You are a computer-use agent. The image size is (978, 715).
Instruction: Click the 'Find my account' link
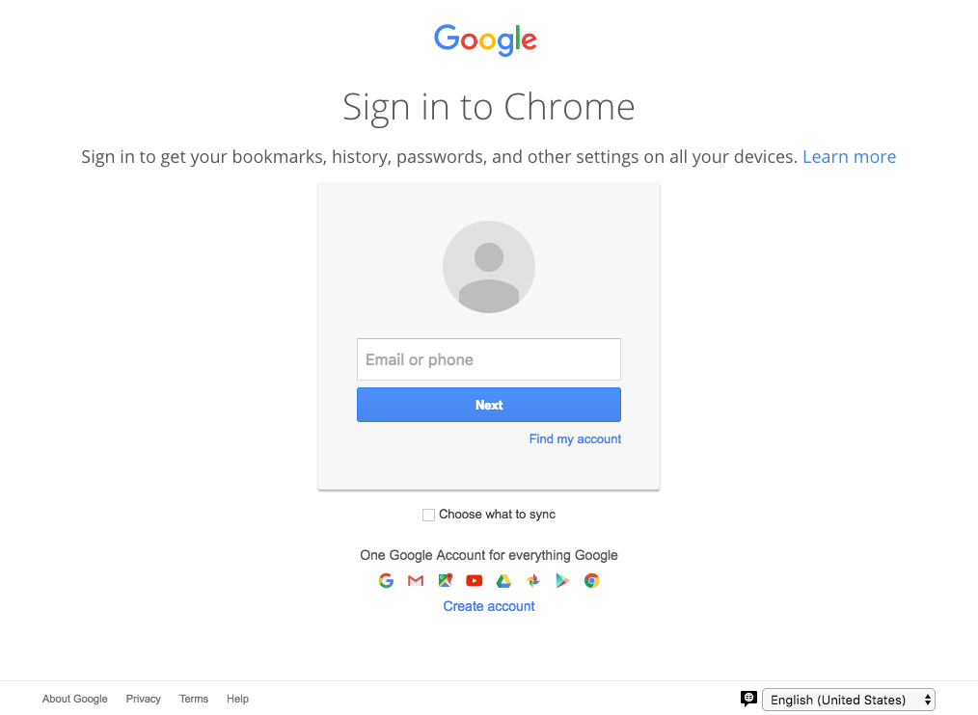pyautogui.click(x=575, y=438)
